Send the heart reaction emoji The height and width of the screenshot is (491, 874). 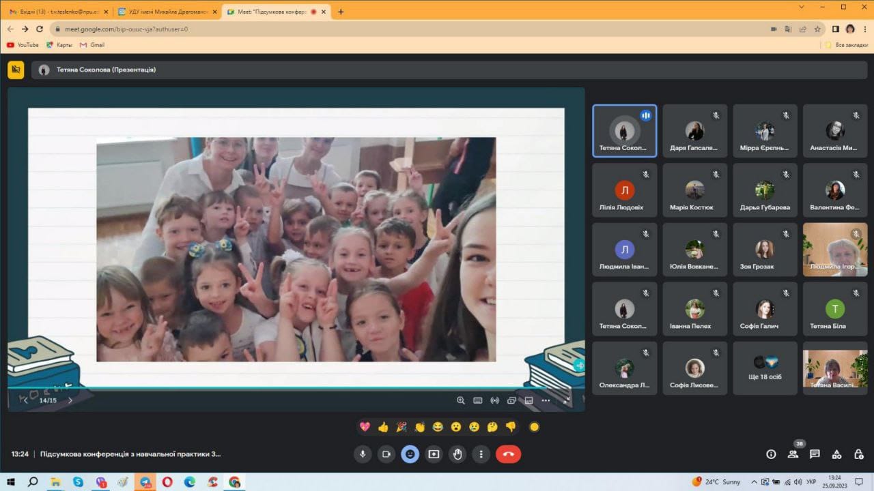point(365,427)
